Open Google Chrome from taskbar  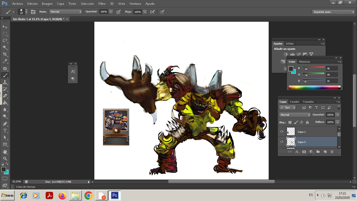tap(88, 196)
